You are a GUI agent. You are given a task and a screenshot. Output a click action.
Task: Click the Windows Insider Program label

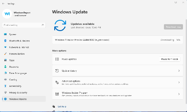point(75,93)
